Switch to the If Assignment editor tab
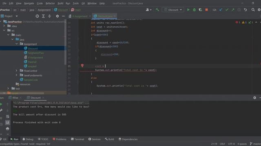The width and height of the screenshot is (261, 146). click(x=80, y=16)
